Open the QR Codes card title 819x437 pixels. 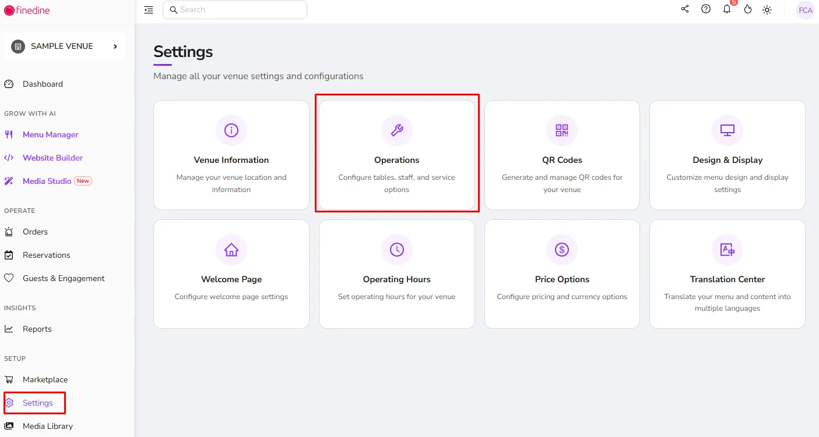coord(562,160)
